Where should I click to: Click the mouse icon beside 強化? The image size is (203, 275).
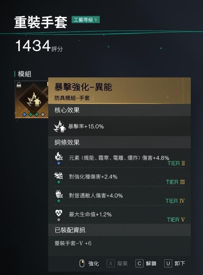[82, 263]
